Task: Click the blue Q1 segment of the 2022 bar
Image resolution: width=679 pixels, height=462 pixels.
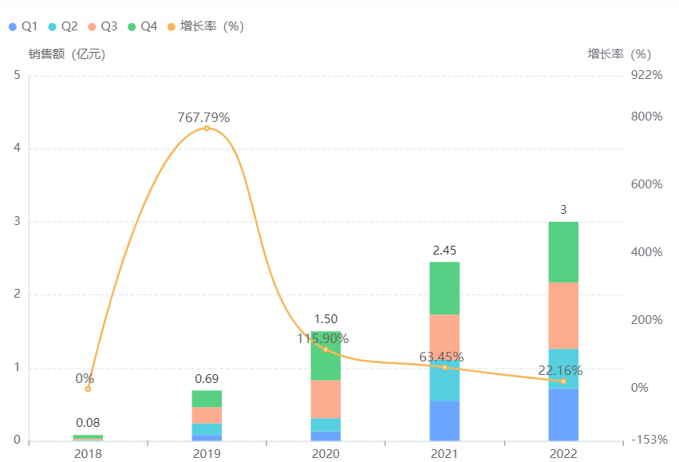Action: (563, 414)
